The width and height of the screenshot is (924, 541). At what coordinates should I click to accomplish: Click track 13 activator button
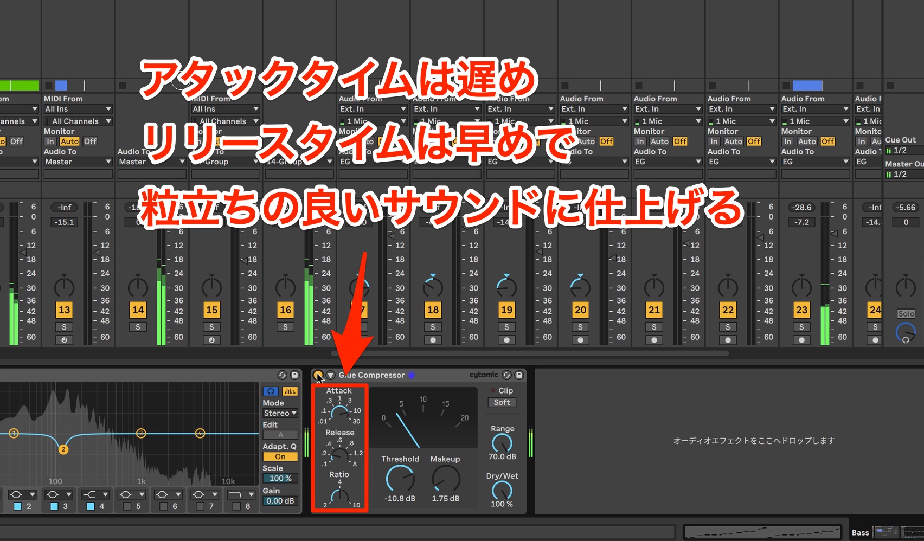[65, 310]
